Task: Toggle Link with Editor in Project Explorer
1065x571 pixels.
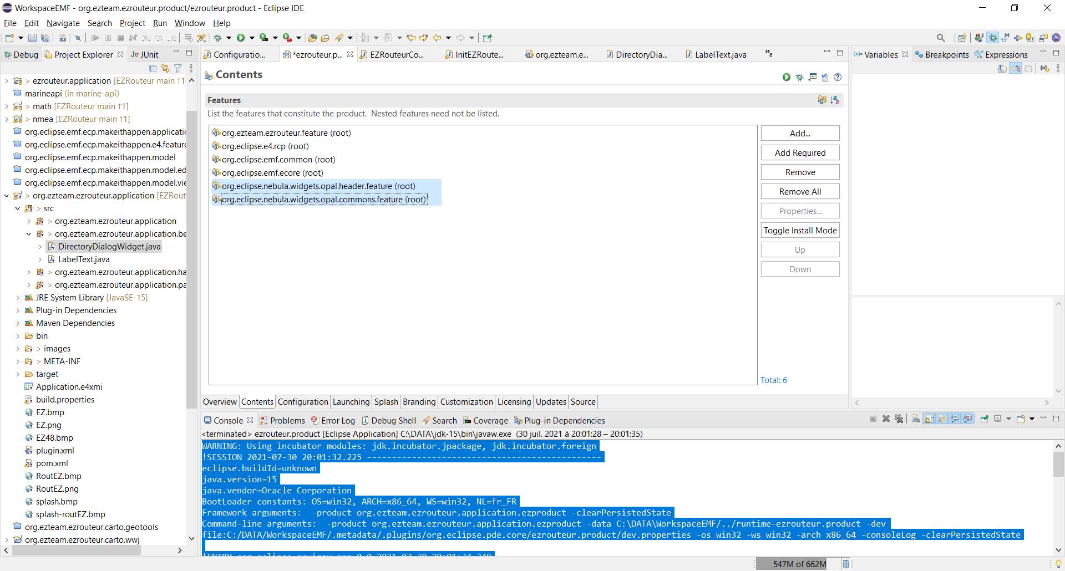Action: coord(165,68)
